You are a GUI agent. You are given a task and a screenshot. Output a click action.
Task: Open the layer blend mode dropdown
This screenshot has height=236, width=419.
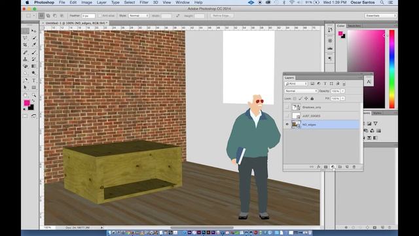pyautogui.click(x=301, y=91)
